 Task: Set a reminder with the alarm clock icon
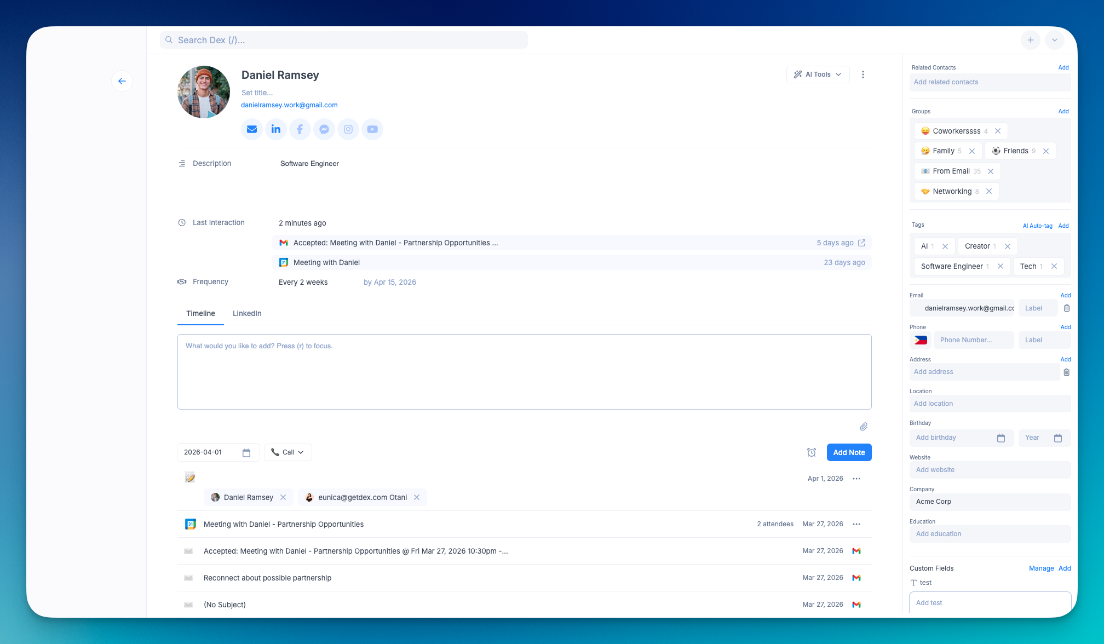[x=812, y=452]
